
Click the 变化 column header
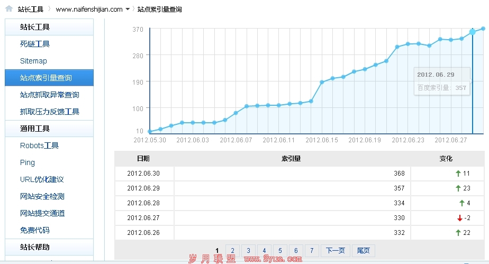coord(446,158)
